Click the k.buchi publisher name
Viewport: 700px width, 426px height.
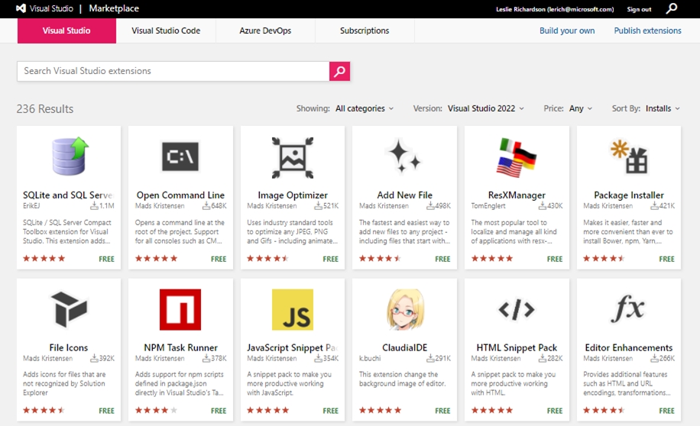[x=370, y=358]
